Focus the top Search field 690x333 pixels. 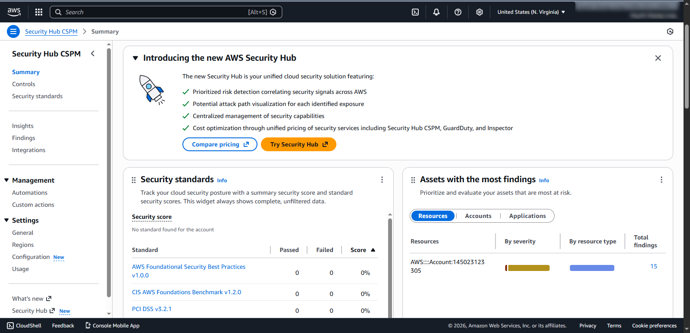pyautogui.click(x=166, y=12)
